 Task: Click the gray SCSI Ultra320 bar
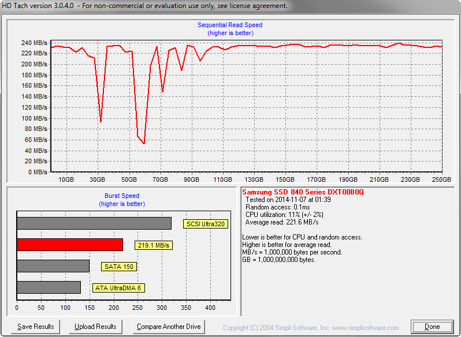(x=94, y=223)
